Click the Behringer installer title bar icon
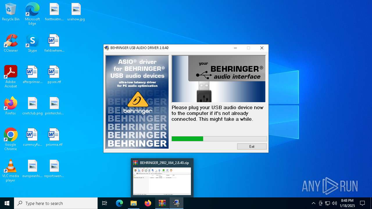372x209 pixels. (x=107, y=48)
